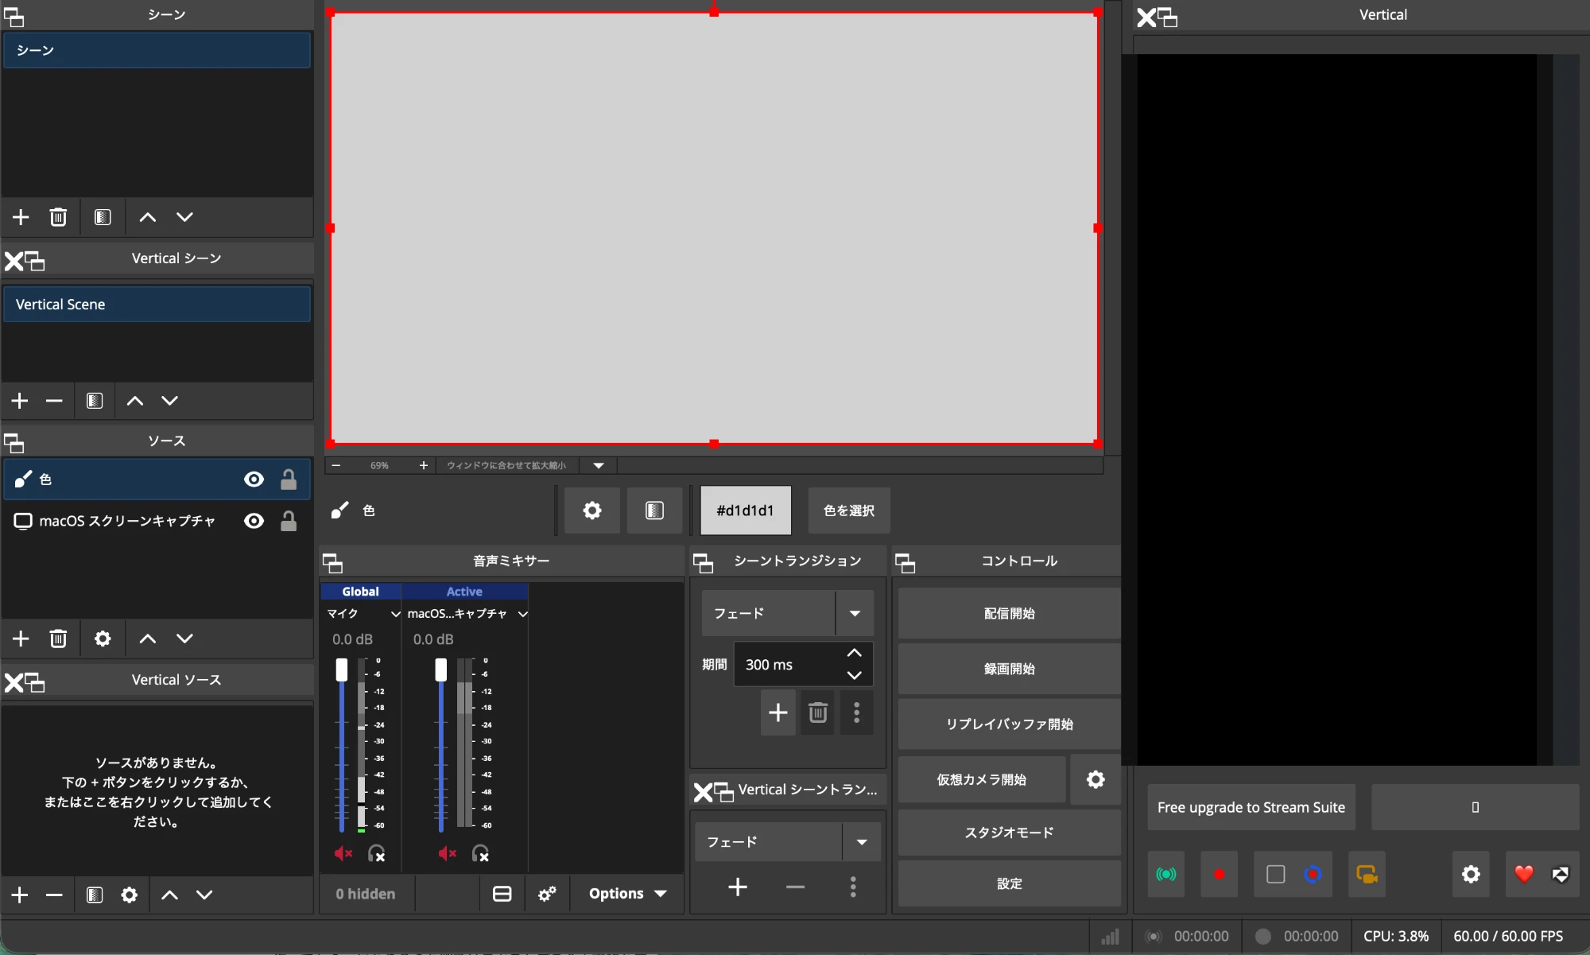Open Vertical plugin settings gear
The image size is (1590, 955).
[x=1471, y=875]
